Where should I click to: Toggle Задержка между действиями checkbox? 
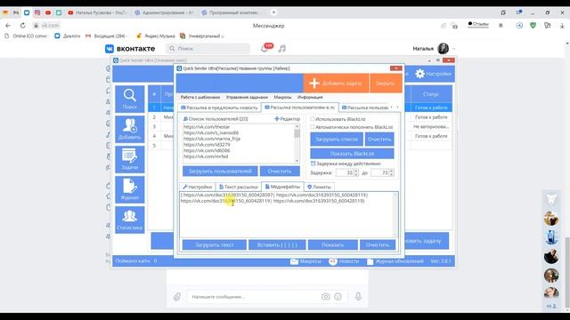click(x=313, y=164)
